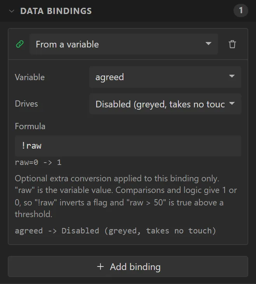Open the 'From a variable' source dropdown

coord(124,44)
